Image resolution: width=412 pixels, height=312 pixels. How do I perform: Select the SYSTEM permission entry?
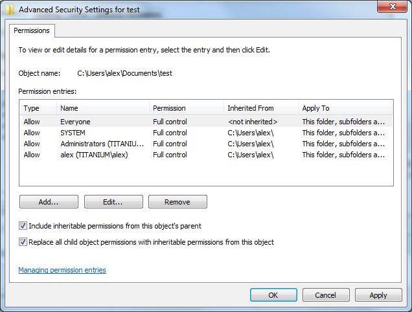pos(206,133)
